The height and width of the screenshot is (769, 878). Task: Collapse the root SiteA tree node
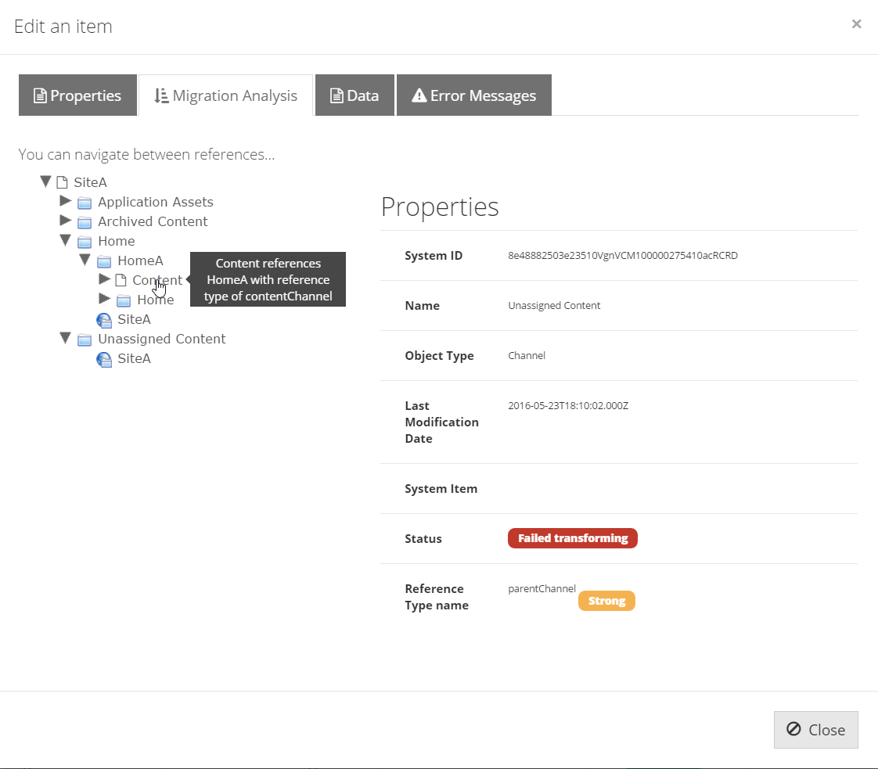pyautogui.click(x=46, y=181)
